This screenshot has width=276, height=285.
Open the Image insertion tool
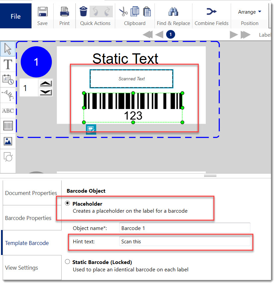pyautogui.click(x=7, y=141)
